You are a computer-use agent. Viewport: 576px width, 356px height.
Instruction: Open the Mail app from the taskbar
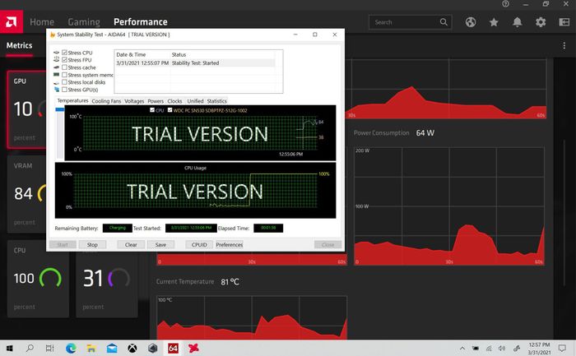click(112, 348)
